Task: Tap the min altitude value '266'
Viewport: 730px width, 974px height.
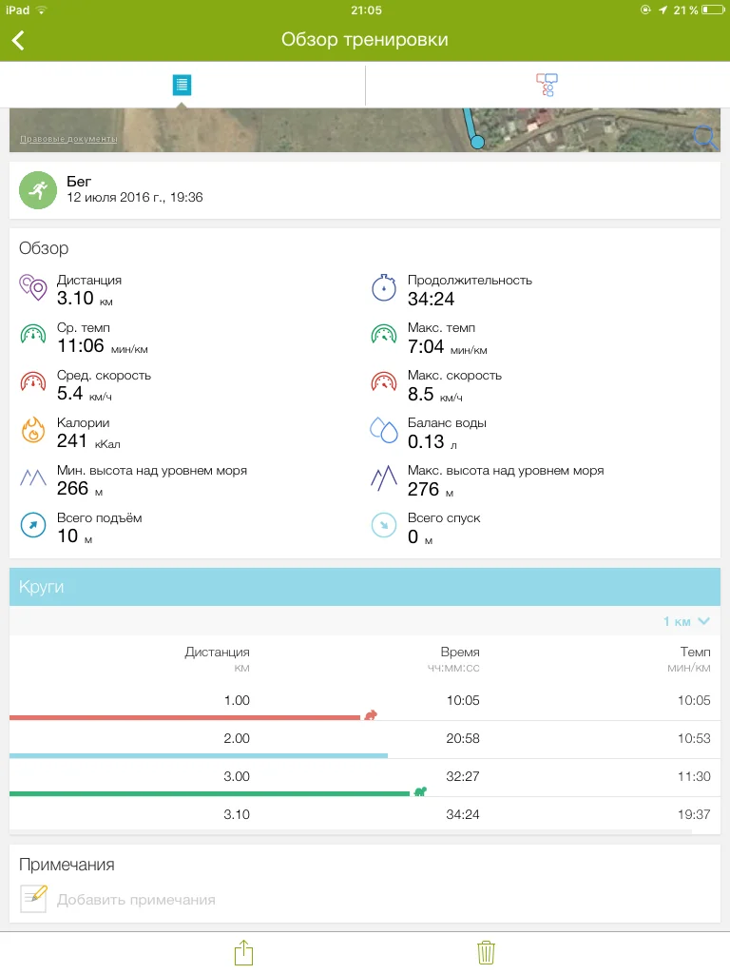Action: click(x=72, y=488)
